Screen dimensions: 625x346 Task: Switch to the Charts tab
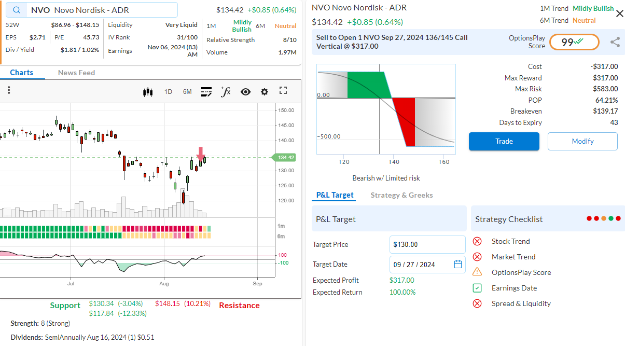click(22, 73)
